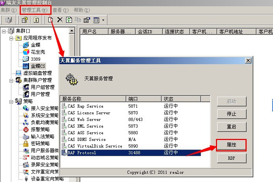The image size is (273, 182).
Task: Select 用户管理 in the tree
Action: [x=40, y=94]
